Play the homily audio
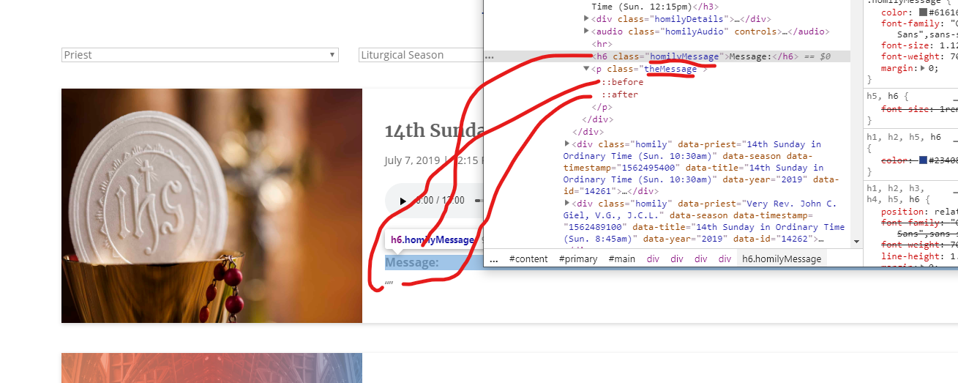 coord(403,201)
